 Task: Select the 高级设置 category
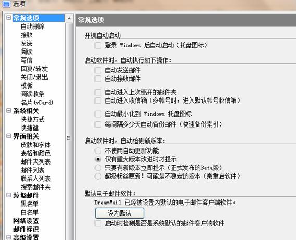tap(26, 237)
